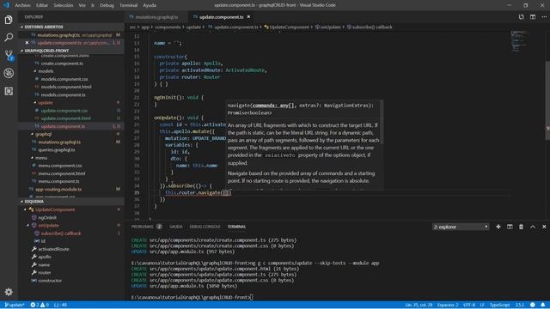
Task: Open the Editar menu
Action: (42, 5)
